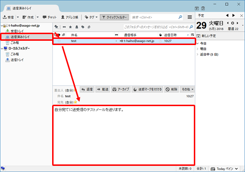Click star beside 差出人 sender
Viewport: 245px width, 172px height.
click(75, 91)
